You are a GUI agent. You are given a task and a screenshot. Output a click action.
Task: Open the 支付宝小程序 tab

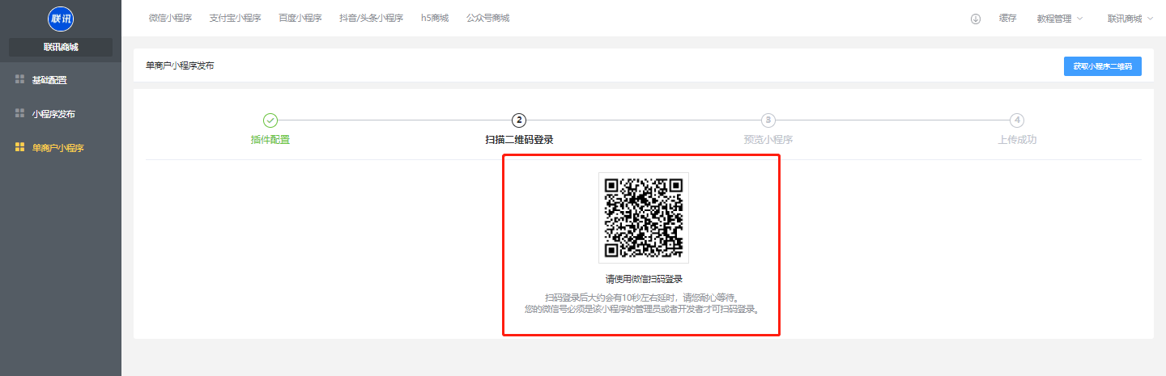[x=235, y=18]
